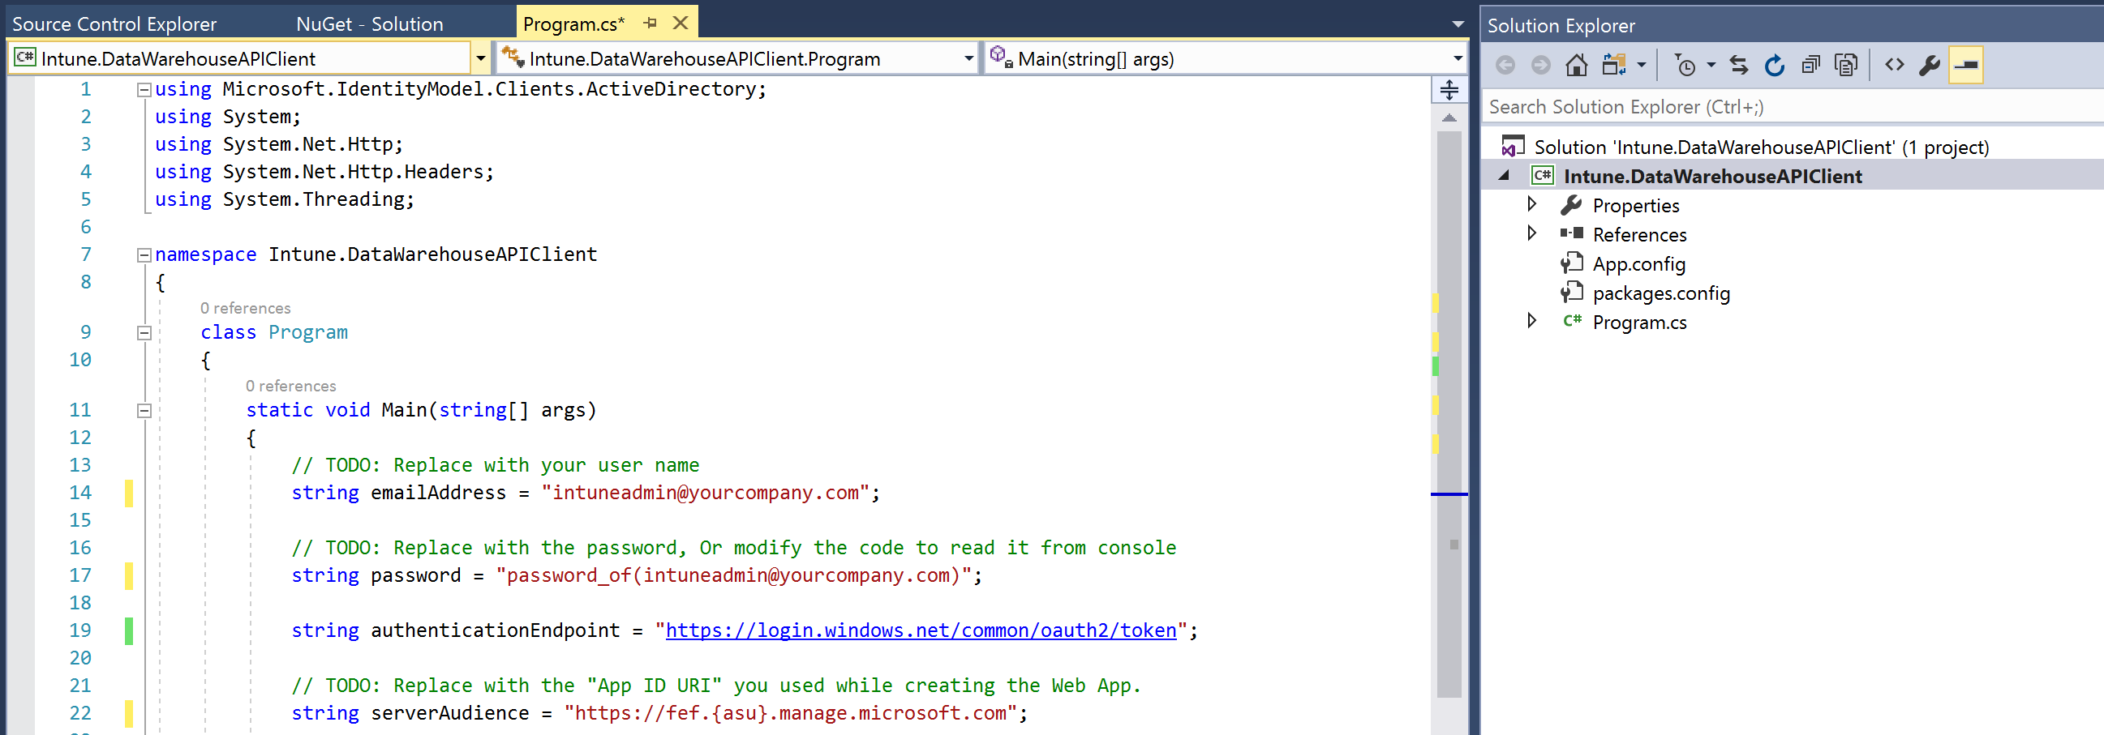The width and height of the screenshot is (2104, 735).
Task: Switch to NuGet - Solution tab
Action: [x=369, y=24]
